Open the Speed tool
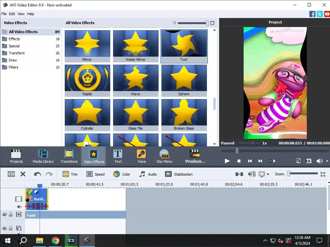This screenshot has height=247, width=330. coord(95,174)
